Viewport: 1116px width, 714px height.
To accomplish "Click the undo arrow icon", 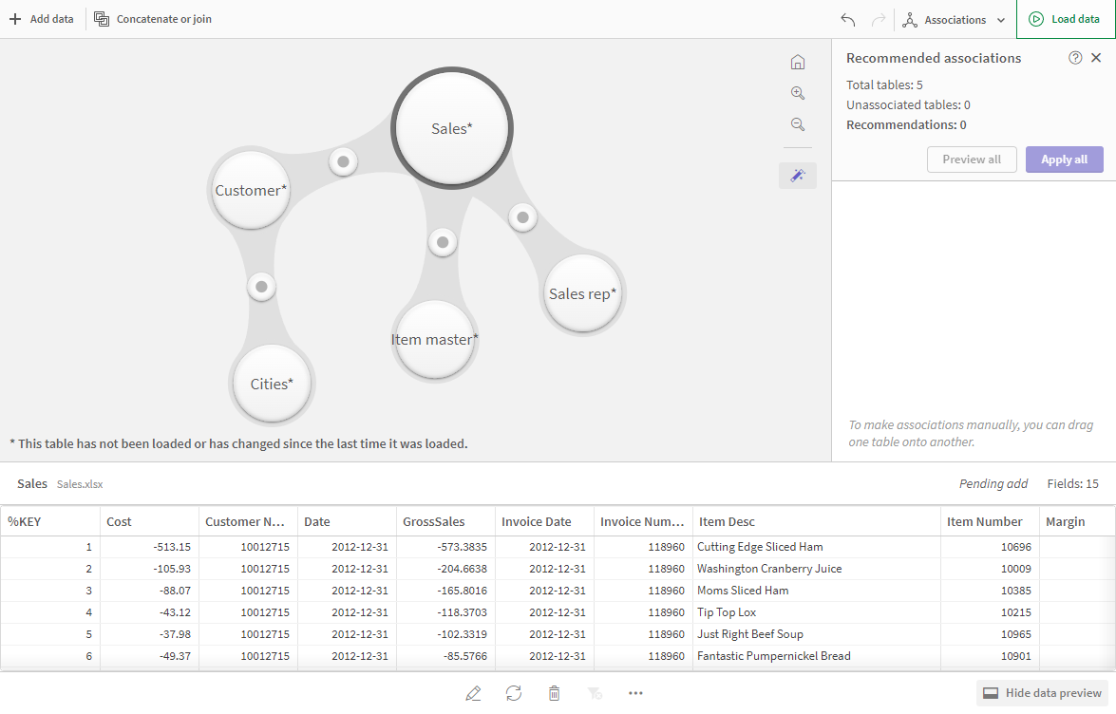I will pos(848,19).
